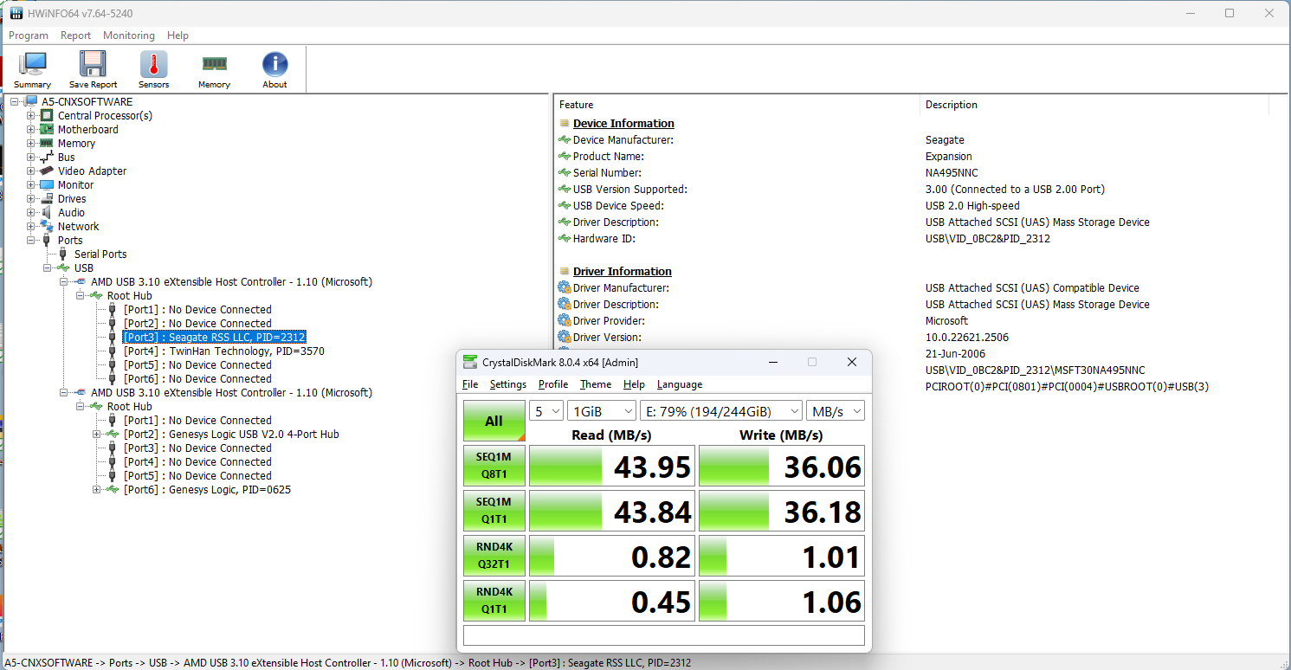Open the Monitoring menu
This screenshot has width=1291, height=670.
[129, 35]
